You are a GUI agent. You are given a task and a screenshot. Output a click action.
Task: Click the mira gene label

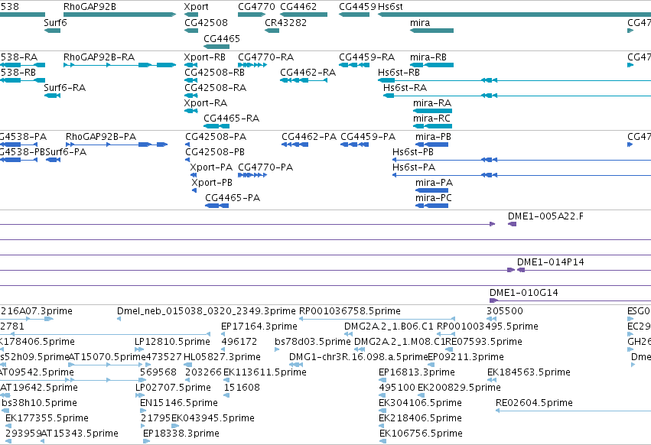(420, 22)
